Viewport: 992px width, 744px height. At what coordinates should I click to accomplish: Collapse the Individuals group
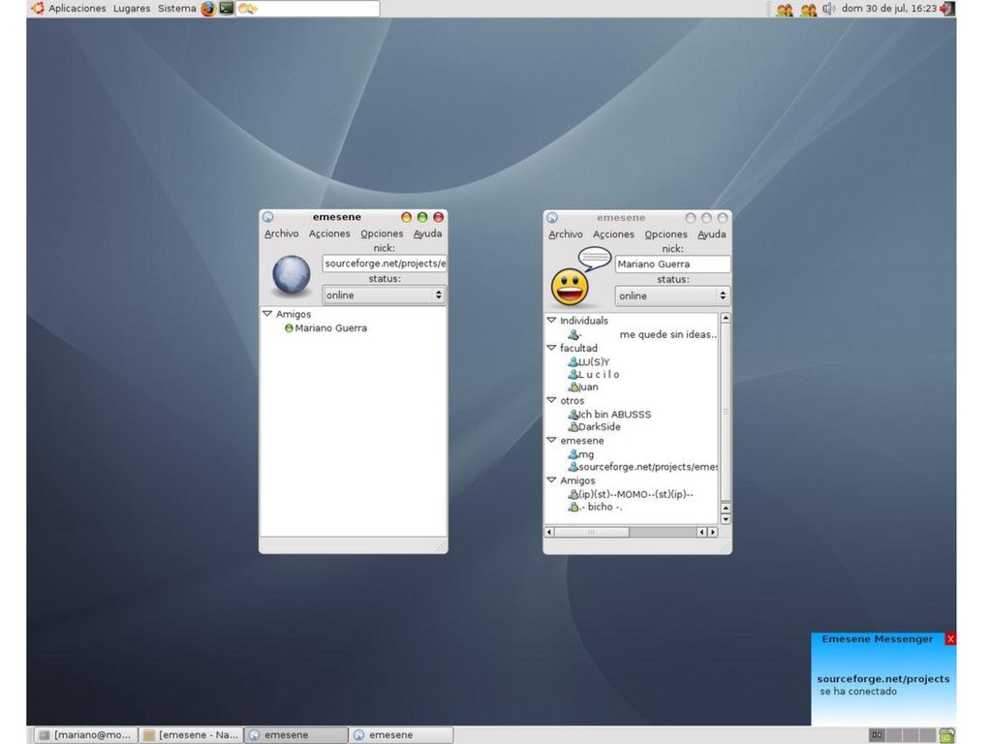(551, 321)
